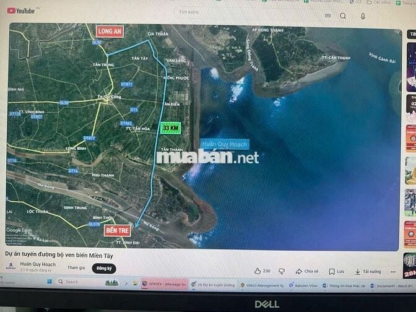The height and width of the screenshot is (312, 416).
Task: Like the video with thumbs up
Action: point(262,271)
